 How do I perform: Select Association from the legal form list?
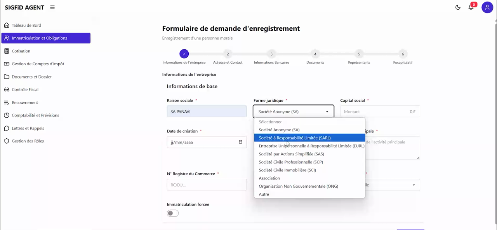point(269,178)
